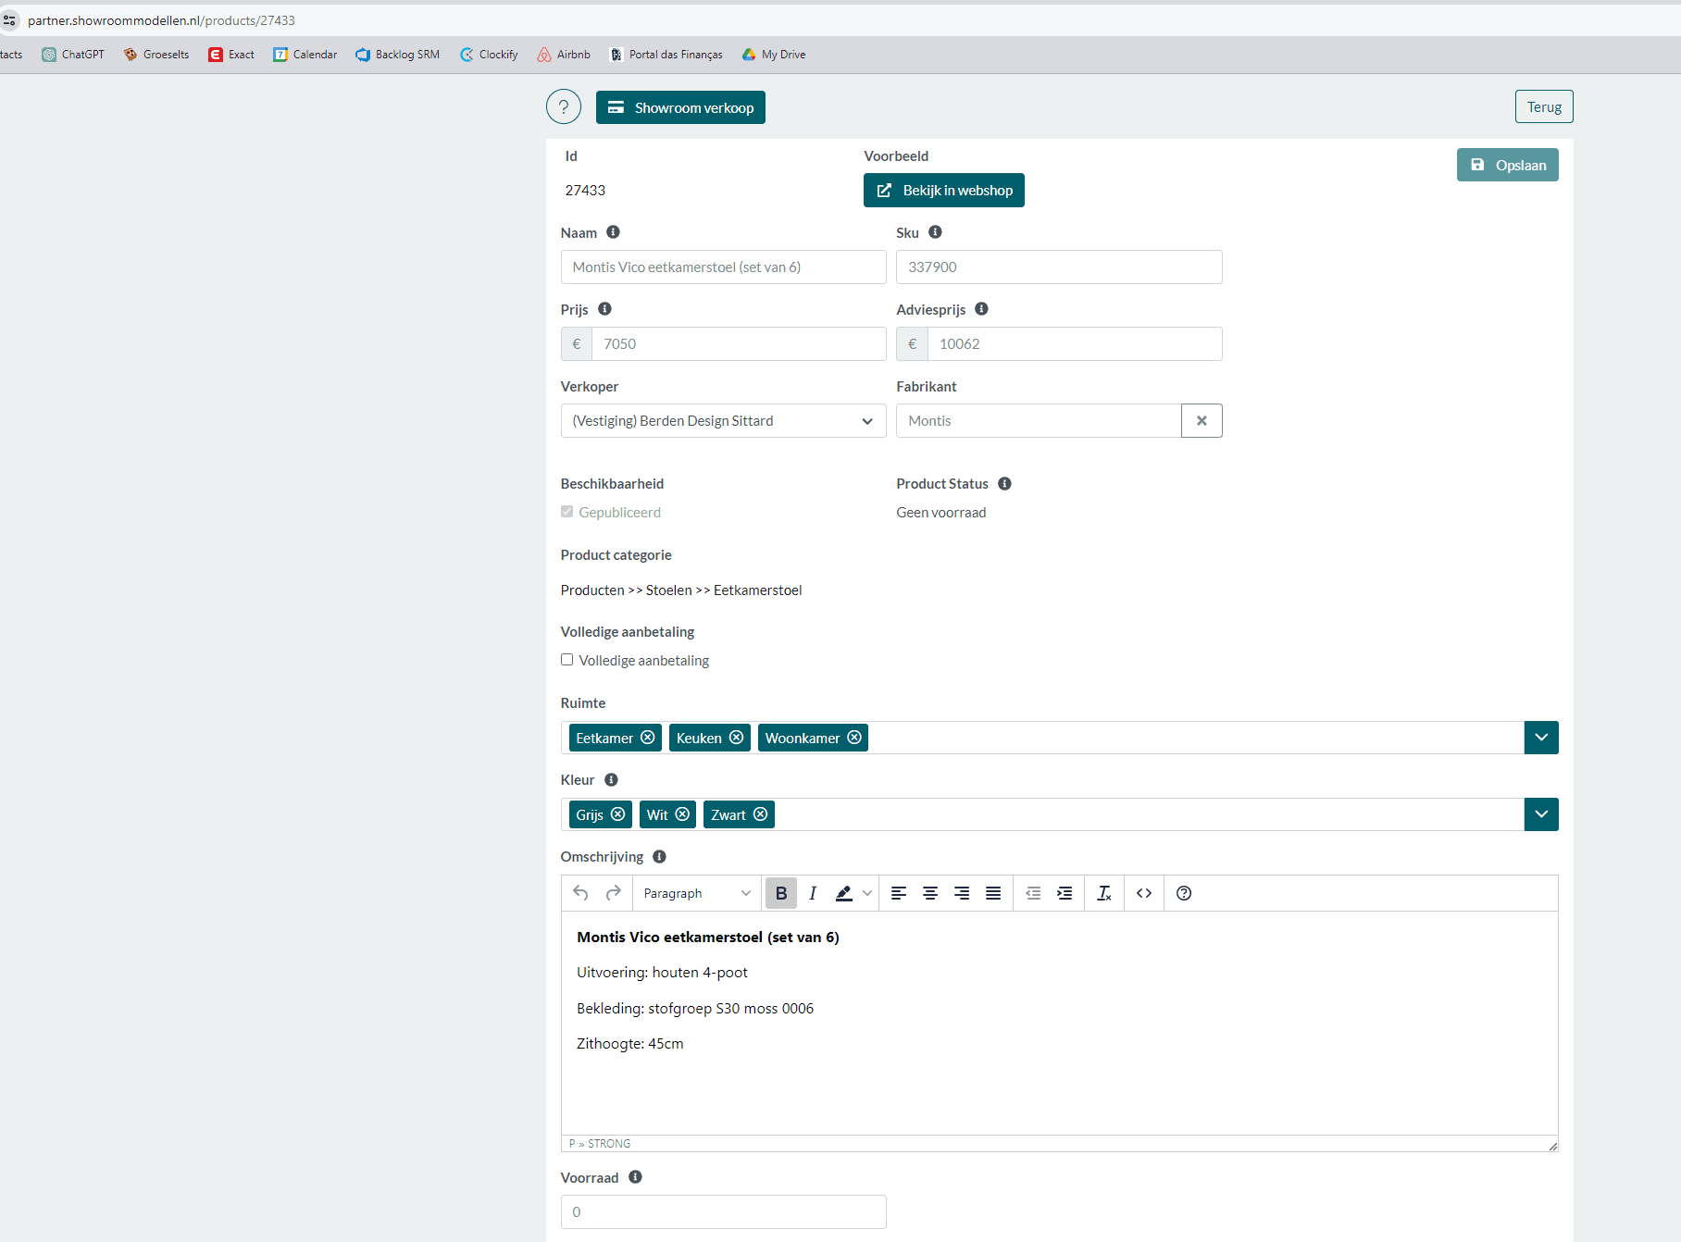
Task: Align text right
Action: 962,893
